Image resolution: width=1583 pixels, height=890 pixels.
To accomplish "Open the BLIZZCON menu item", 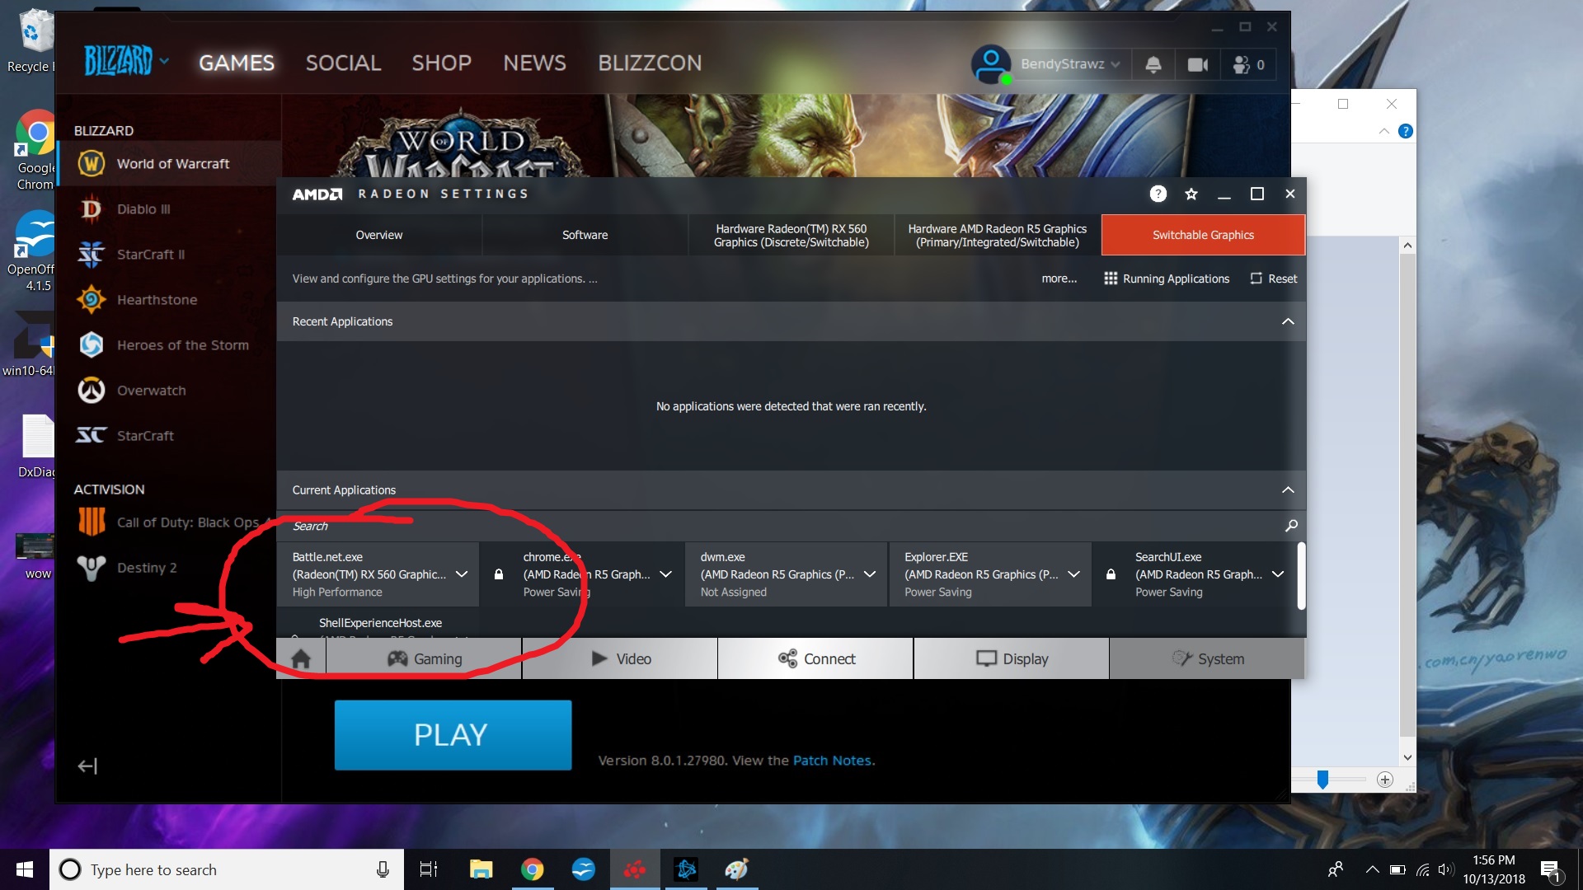I will pyautogui.click(x=650, y=63).
